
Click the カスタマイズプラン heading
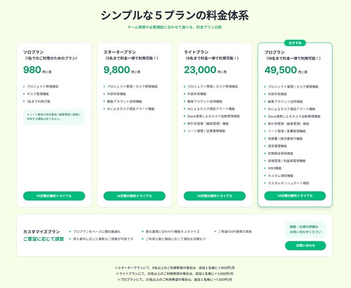coord(41,232)
